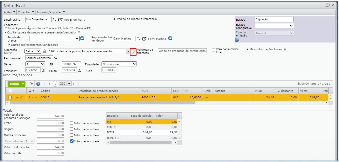Open the Imprimir/exportar menu
This screenshot has height=162, width=339.
tap(51, 12)
